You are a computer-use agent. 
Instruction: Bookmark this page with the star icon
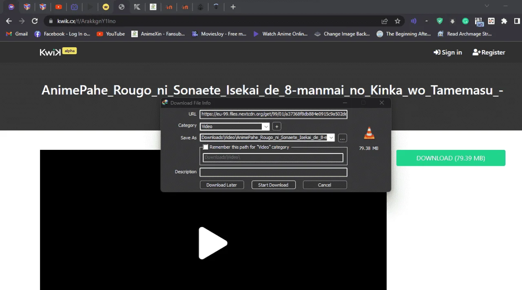[x=398, y=21]
